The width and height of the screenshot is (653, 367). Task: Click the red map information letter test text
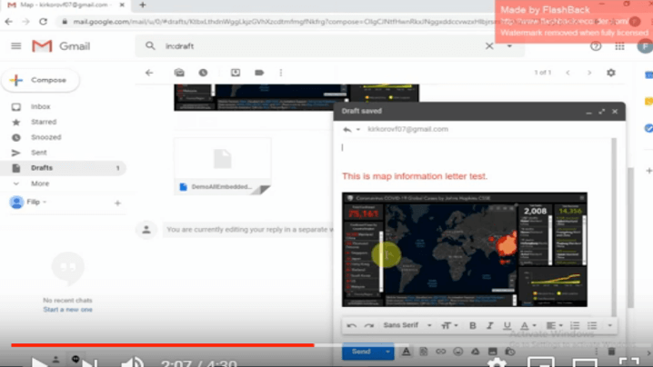[x=415, y=176]
